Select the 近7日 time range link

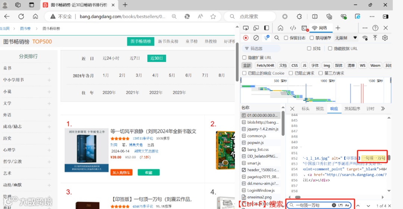pos(135,58)
